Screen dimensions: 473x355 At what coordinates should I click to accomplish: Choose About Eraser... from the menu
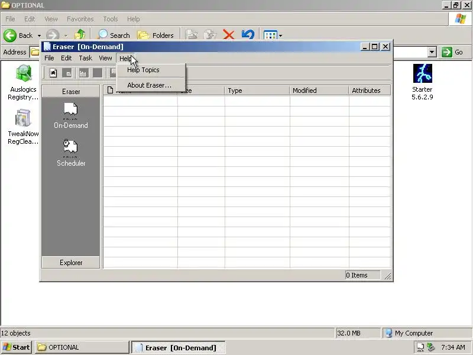[x=151, y=85]
